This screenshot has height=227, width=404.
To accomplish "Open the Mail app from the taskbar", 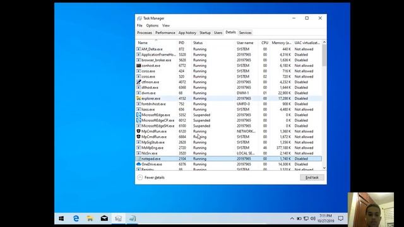I will 104,219.
